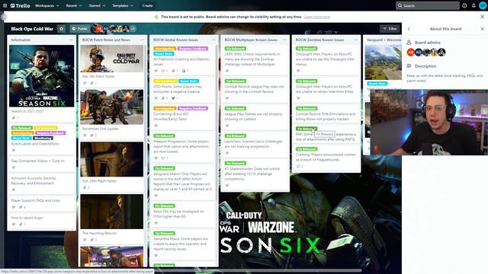
Task: Show additional members +1 badge
Action: coord(133,29)
